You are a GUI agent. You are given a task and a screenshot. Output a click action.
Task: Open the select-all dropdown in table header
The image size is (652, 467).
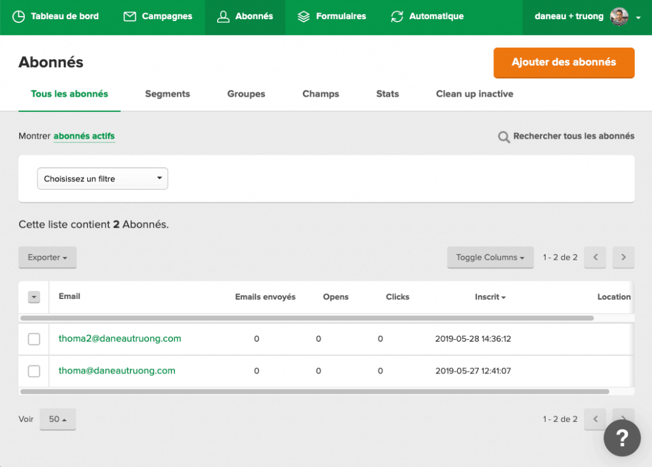34,297
